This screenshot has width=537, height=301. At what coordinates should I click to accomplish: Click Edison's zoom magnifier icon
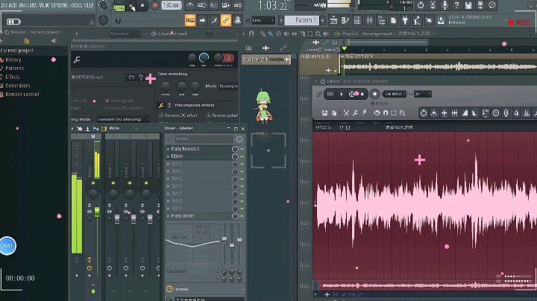click(403, 113)
